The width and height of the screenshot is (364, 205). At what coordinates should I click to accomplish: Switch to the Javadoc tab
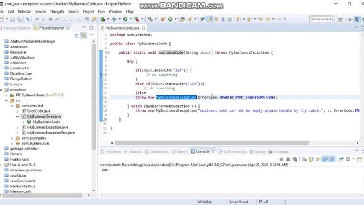click(133, 151)
